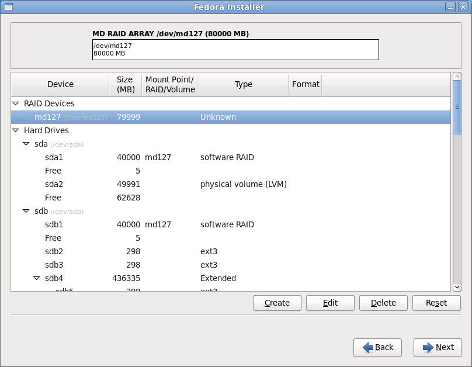Select the md127 RAID device row
Screen dimensions: 472x367
point(231,117)
